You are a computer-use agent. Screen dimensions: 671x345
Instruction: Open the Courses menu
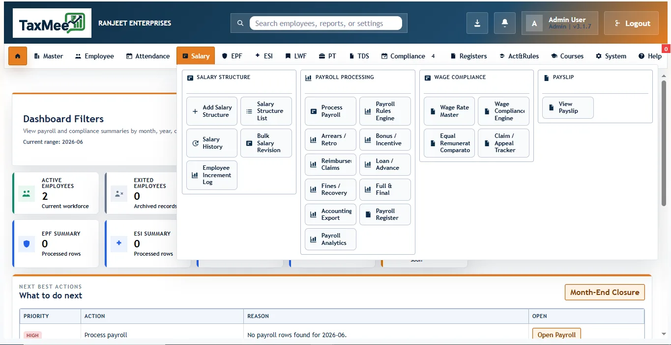(567, 56)
